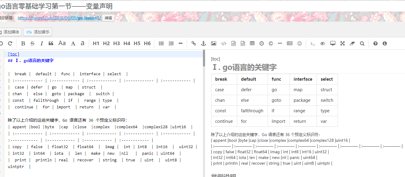This screenshot has height=177, width=405.
Task: Click the 'interface' header cell in preview table
Action: (x=303, y=79)
